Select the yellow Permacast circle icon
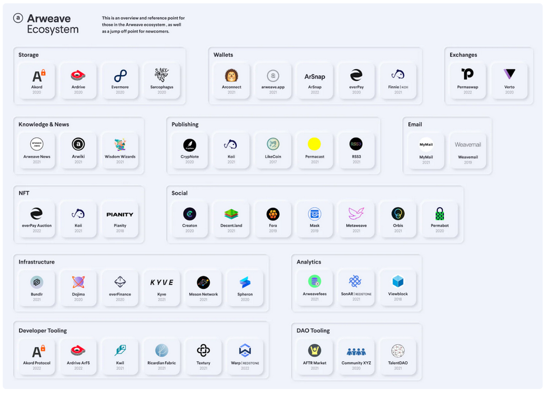Image resolution: width=546 pixels, height=394 pixels. coord(314,145)
